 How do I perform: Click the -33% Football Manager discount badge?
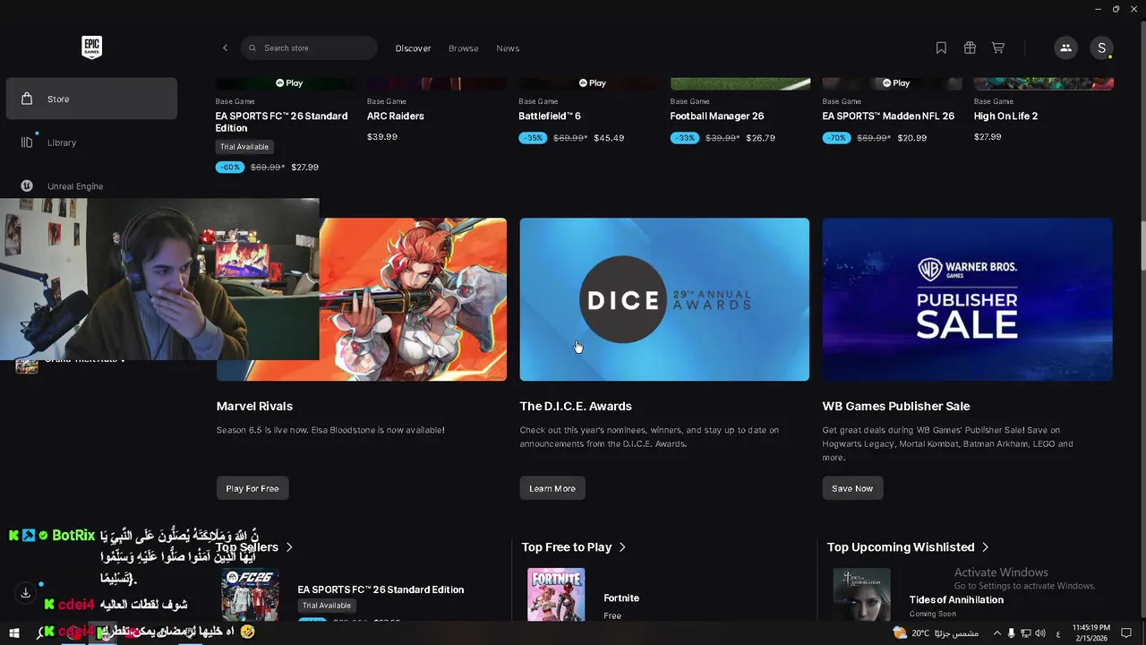click(x=684, y=138)
